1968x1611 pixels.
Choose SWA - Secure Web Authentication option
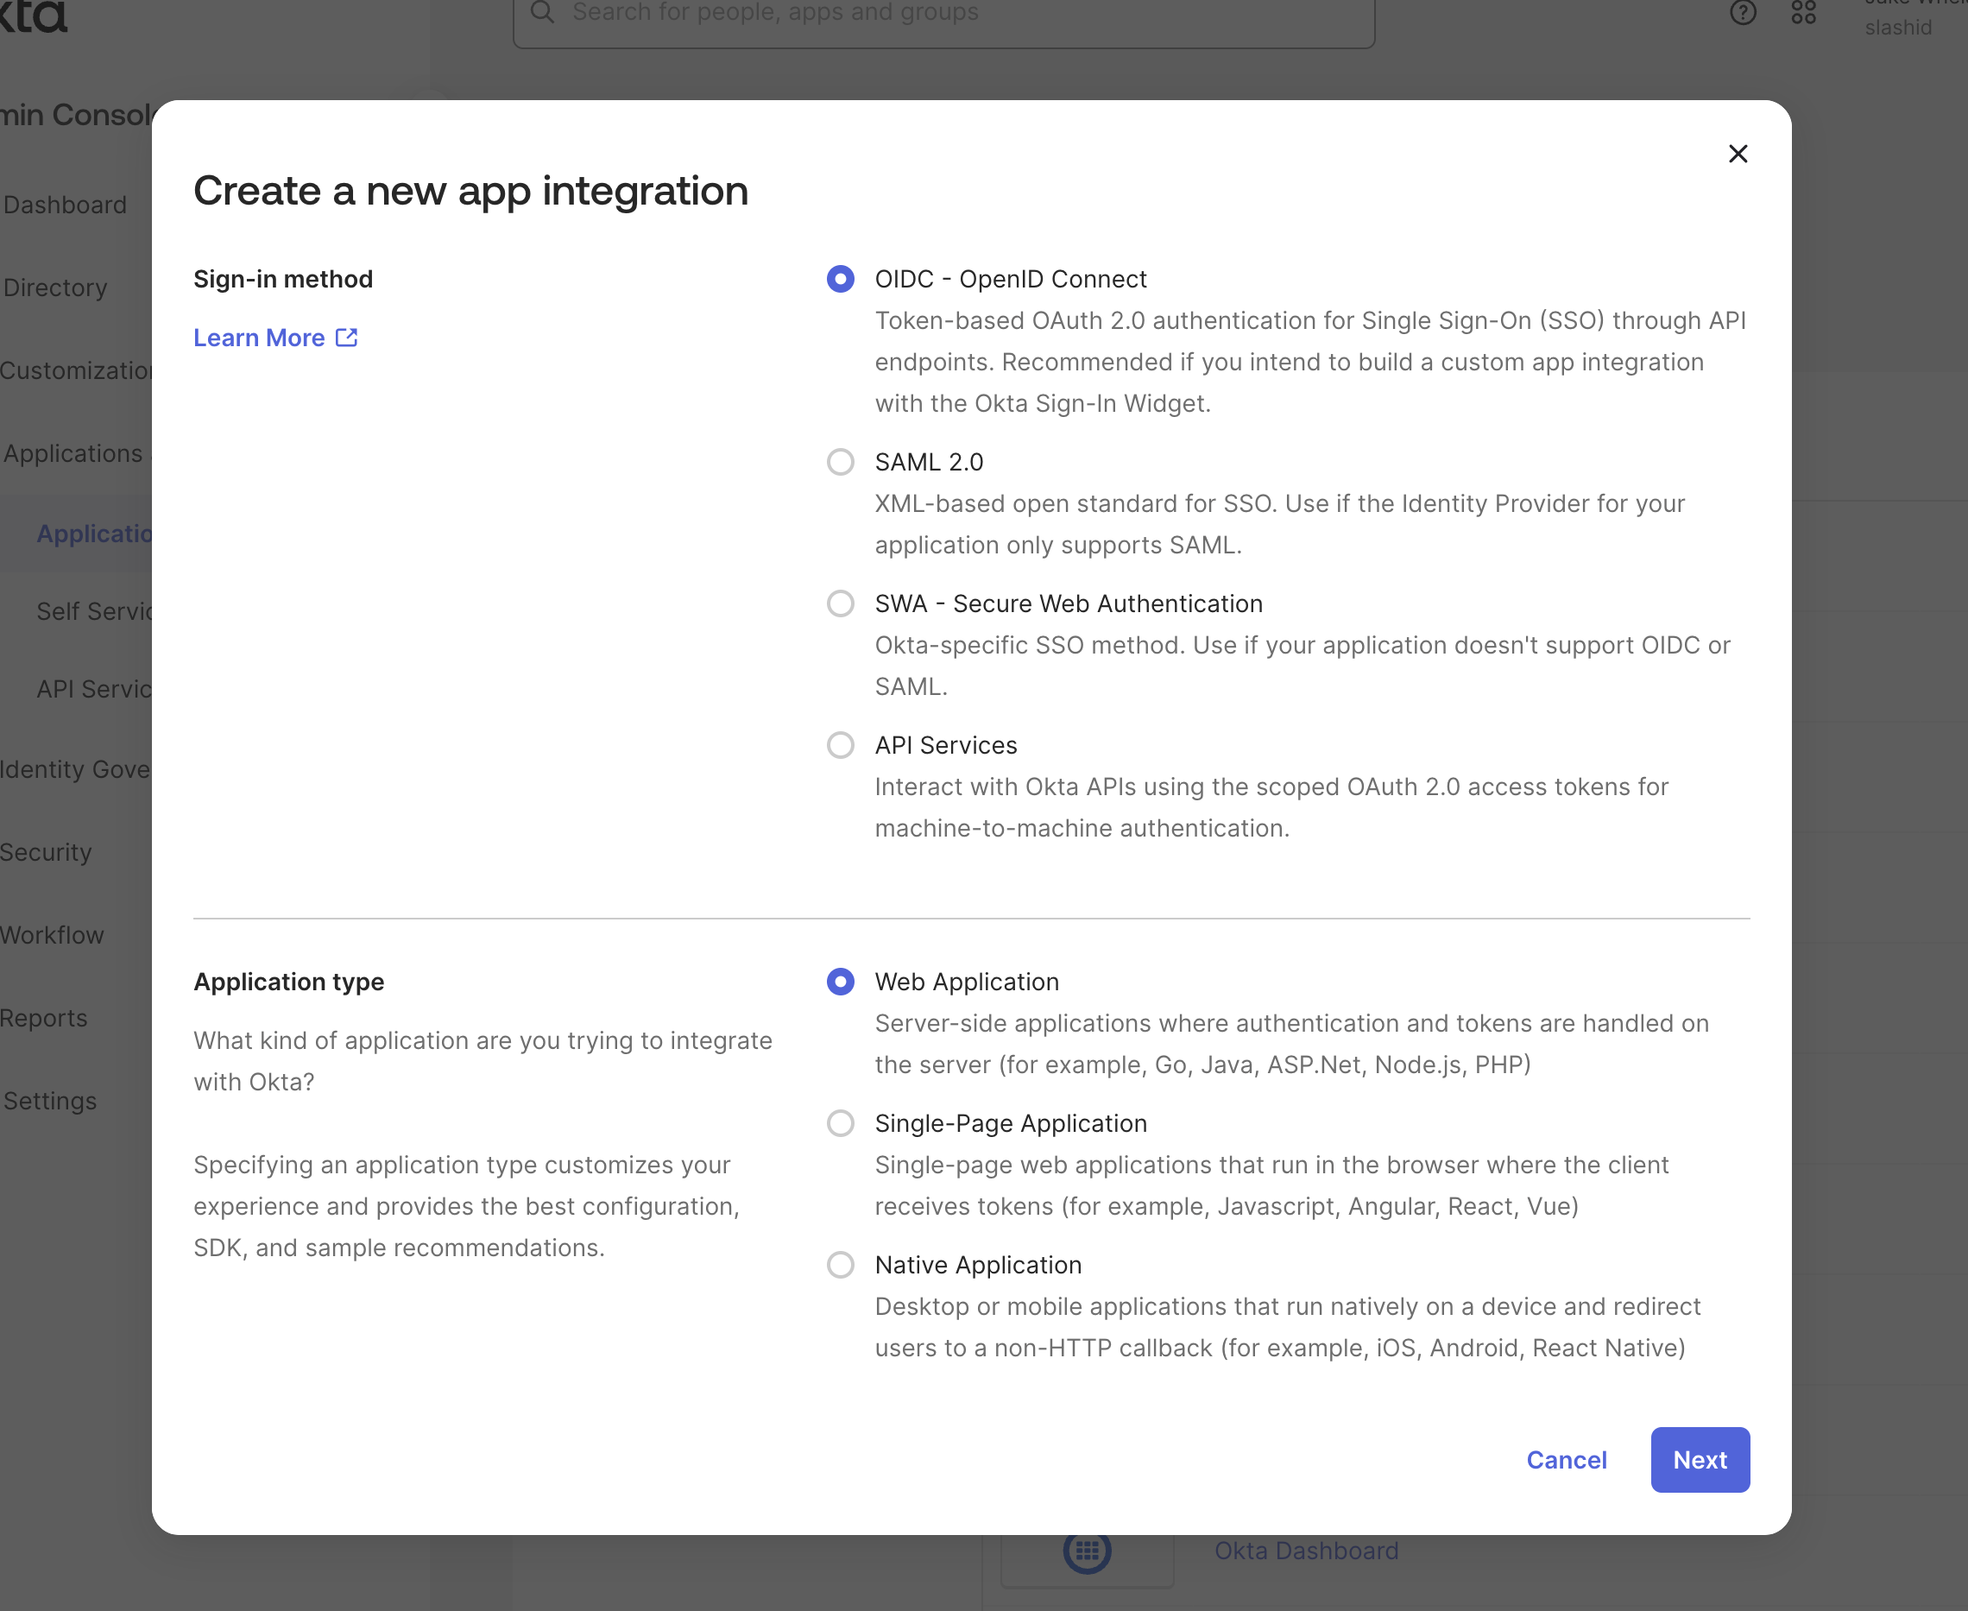point(841,604)
